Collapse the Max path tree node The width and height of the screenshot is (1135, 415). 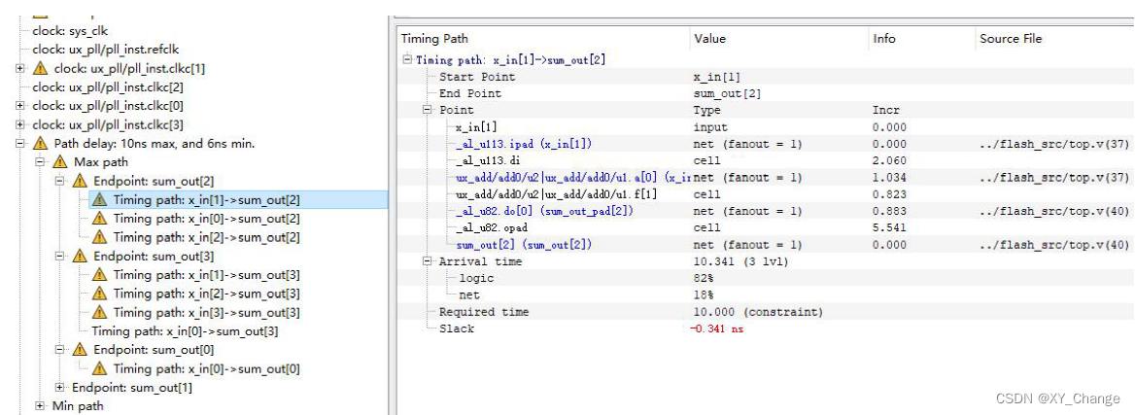[40, 162]
